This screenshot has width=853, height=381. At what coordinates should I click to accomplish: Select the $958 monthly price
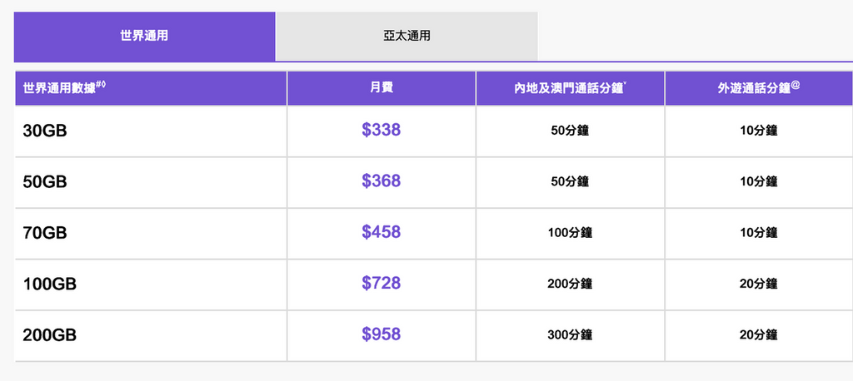coord(382,335)
